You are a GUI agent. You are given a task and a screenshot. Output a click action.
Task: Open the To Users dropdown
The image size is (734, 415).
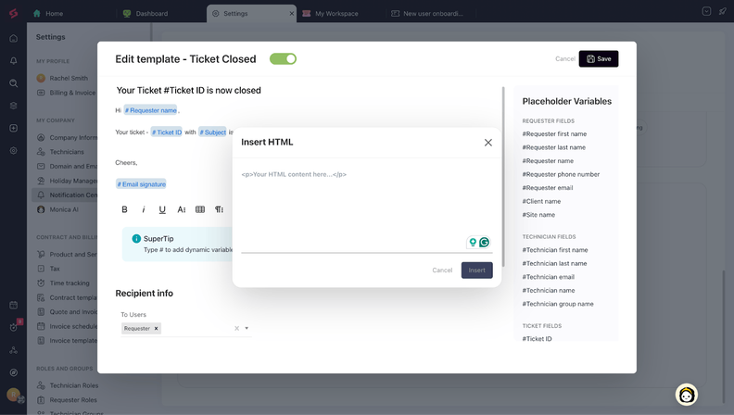(247, 329)
